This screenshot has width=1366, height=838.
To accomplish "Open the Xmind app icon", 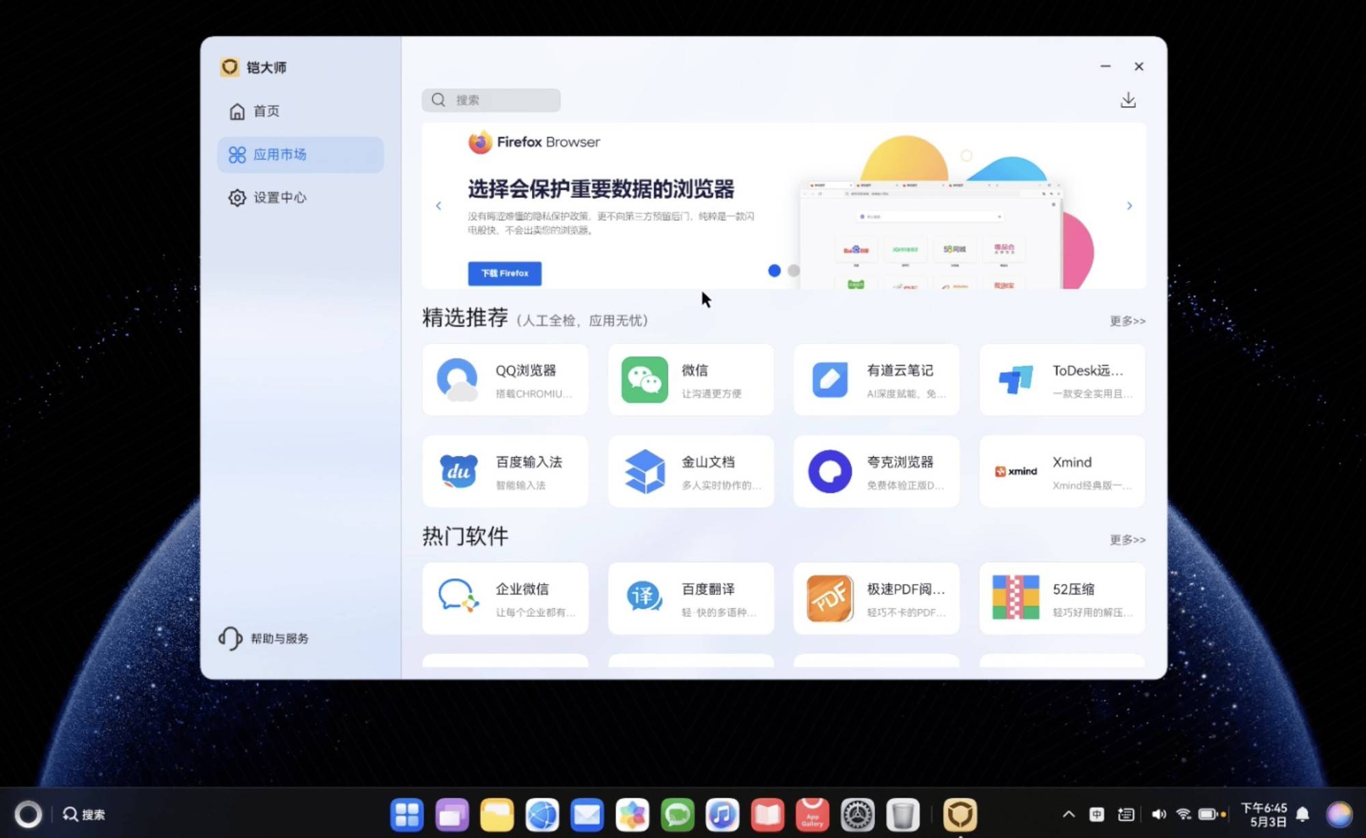I will point(1016,472).
